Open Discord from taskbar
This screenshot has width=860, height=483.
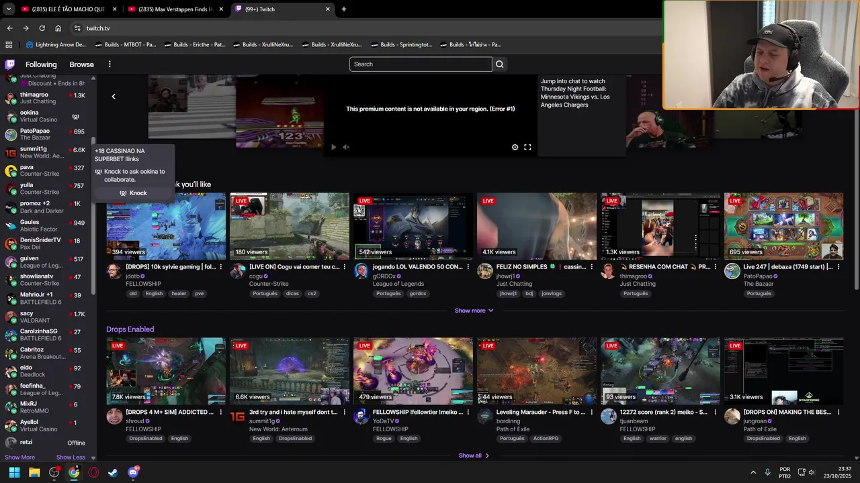[x=133, y=472]
